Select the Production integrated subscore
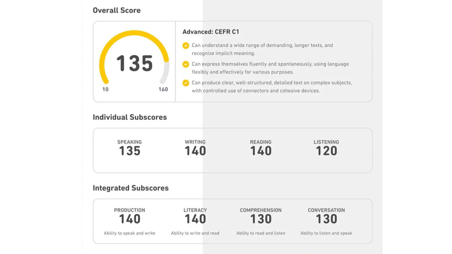Screen dimensions: 452x254 130,219
